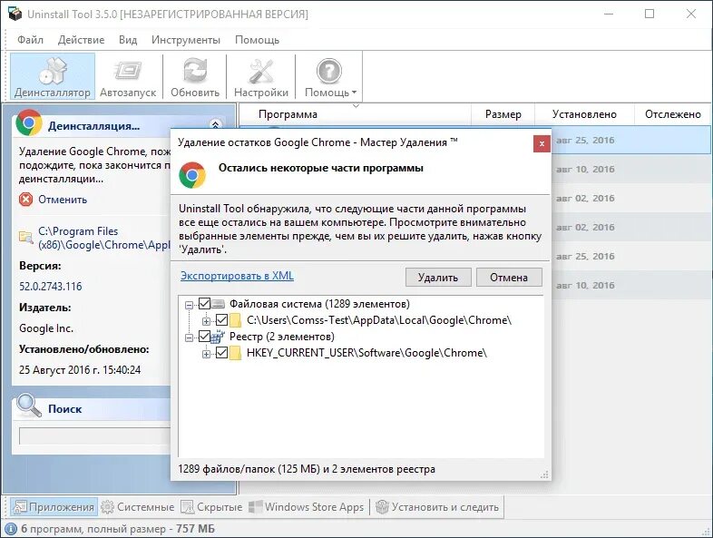
Task: Click the Chrome icon in the dialog header
Action: (x=192, y=175)
